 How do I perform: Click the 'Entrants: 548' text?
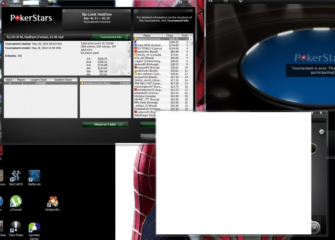click(x=13, y=56)
